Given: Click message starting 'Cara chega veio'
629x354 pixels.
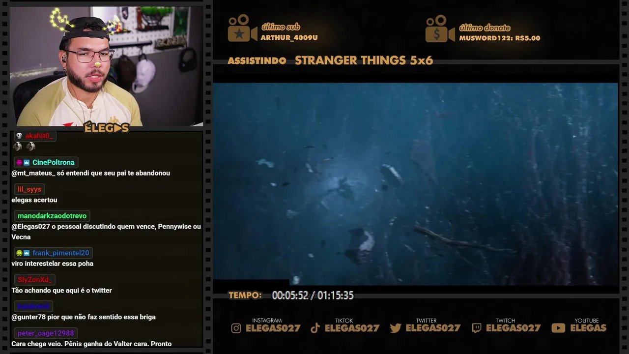Looking at the screenshot, I should coord(91,344).
